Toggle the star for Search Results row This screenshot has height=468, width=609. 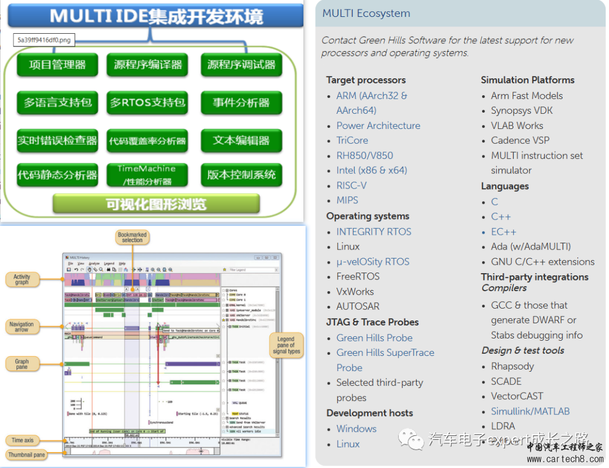[x=223, y=418]
